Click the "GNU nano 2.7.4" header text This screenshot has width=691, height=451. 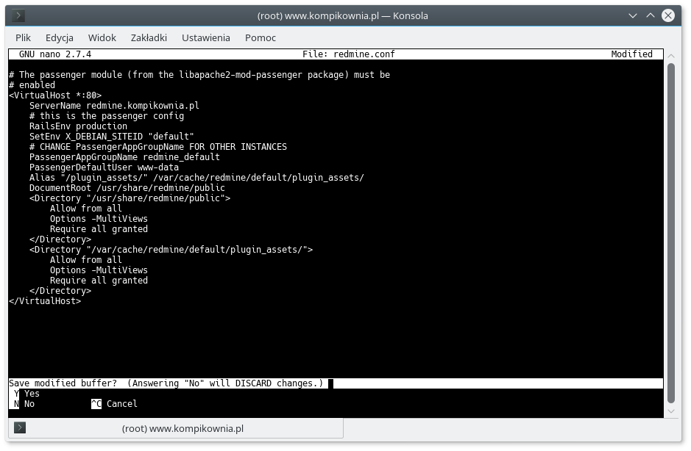tap(55, 54)
